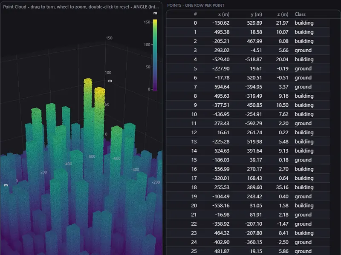Image resolution: width=341 pixels, height=255 pixels.
Task: Select y value 39.17 in row 15
Action: [x=256, y=160]
